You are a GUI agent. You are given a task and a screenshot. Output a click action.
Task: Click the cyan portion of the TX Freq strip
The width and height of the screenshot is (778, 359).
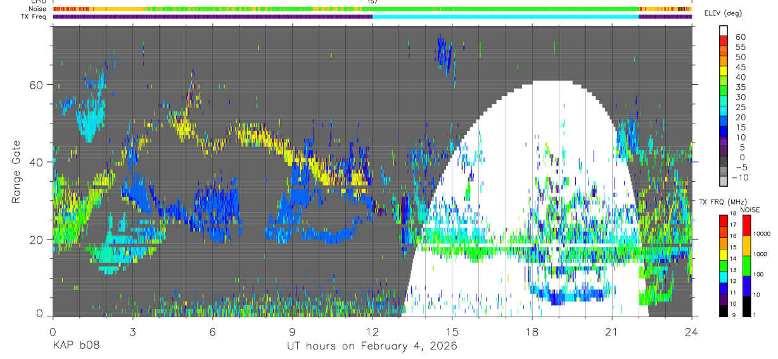(506, 16)
